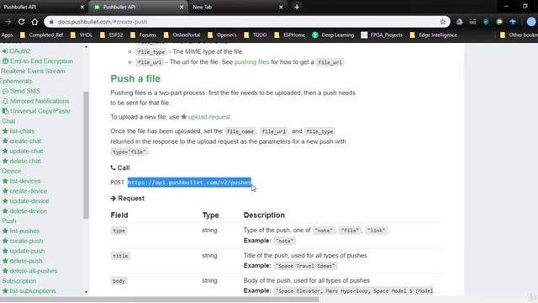The height and width of the screenshot is (303, 538).
Task: Open the FPGA_Projects bookmark
Action: pos(382,35)
